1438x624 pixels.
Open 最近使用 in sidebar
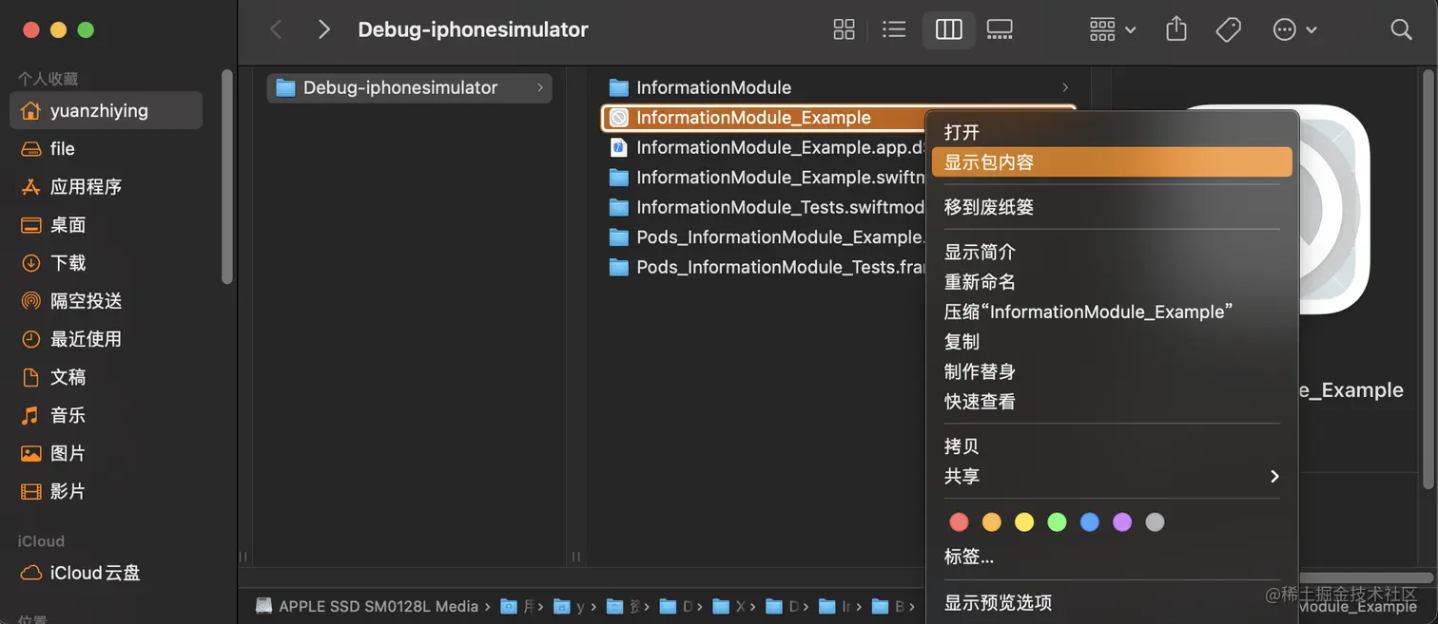click(x=106, y=338)
